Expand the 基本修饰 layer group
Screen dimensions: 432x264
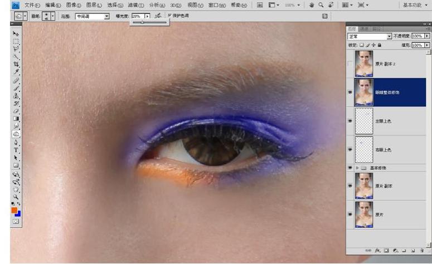[x=357, y=168]
